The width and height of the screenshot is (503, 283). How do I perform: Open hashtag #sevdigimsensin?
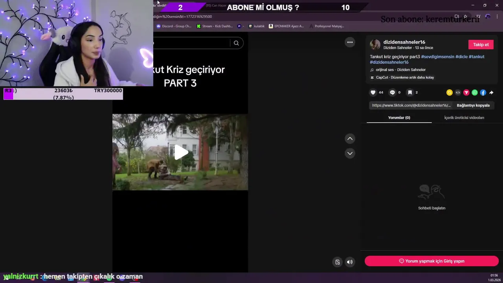[437, 57]
